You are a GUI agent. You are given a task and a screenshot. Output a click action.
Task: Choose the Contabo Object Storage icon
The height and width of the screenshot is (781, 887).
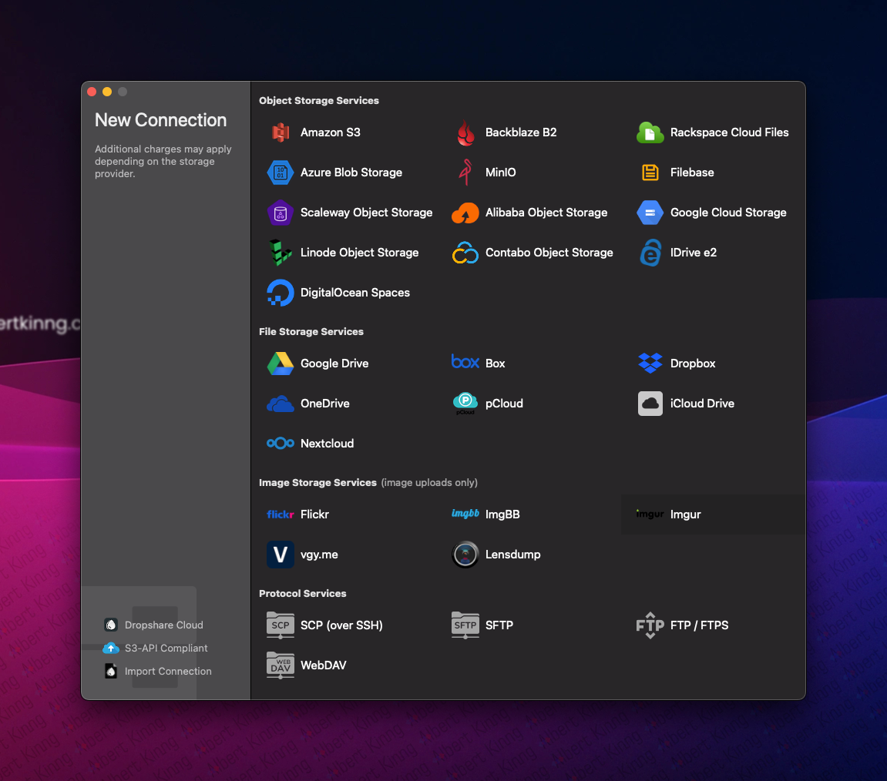point(465,253)
